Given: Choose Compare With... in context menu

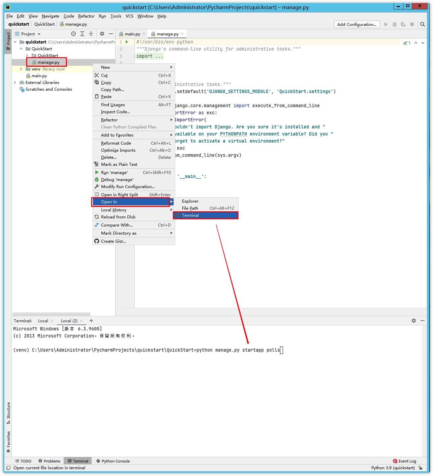Looking at the screenshot, I should 134,225.
